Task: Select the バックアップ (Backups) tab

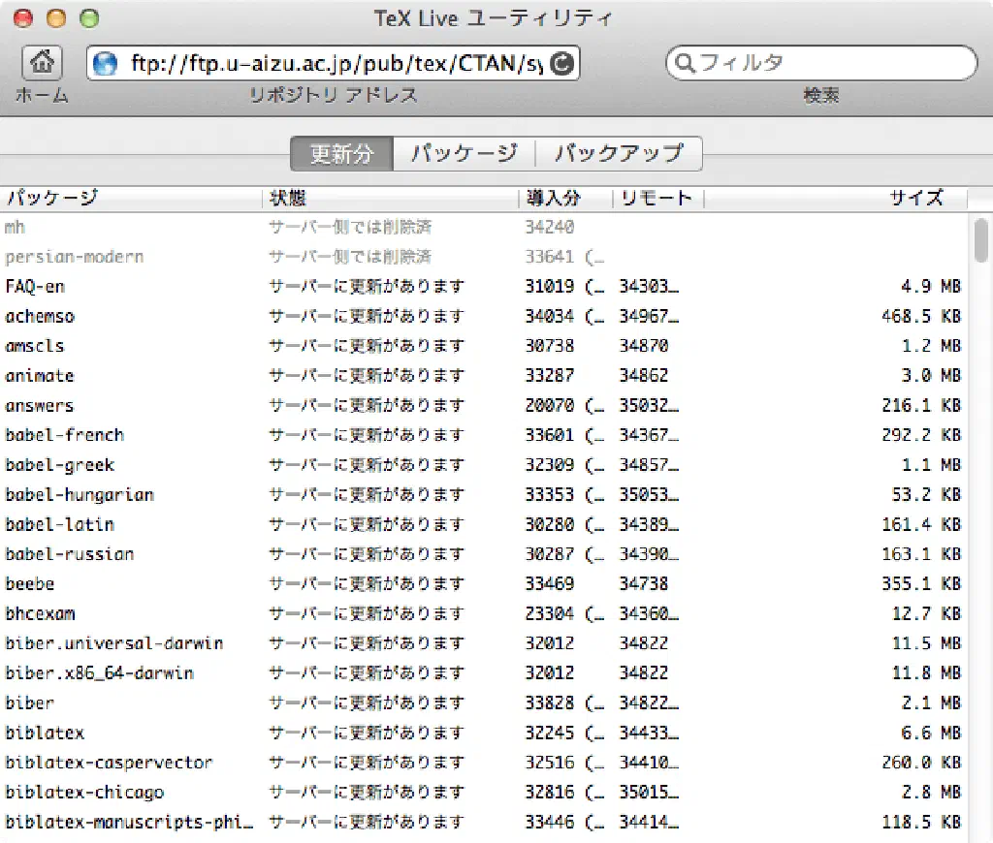Action: click(x=619, y=154)
